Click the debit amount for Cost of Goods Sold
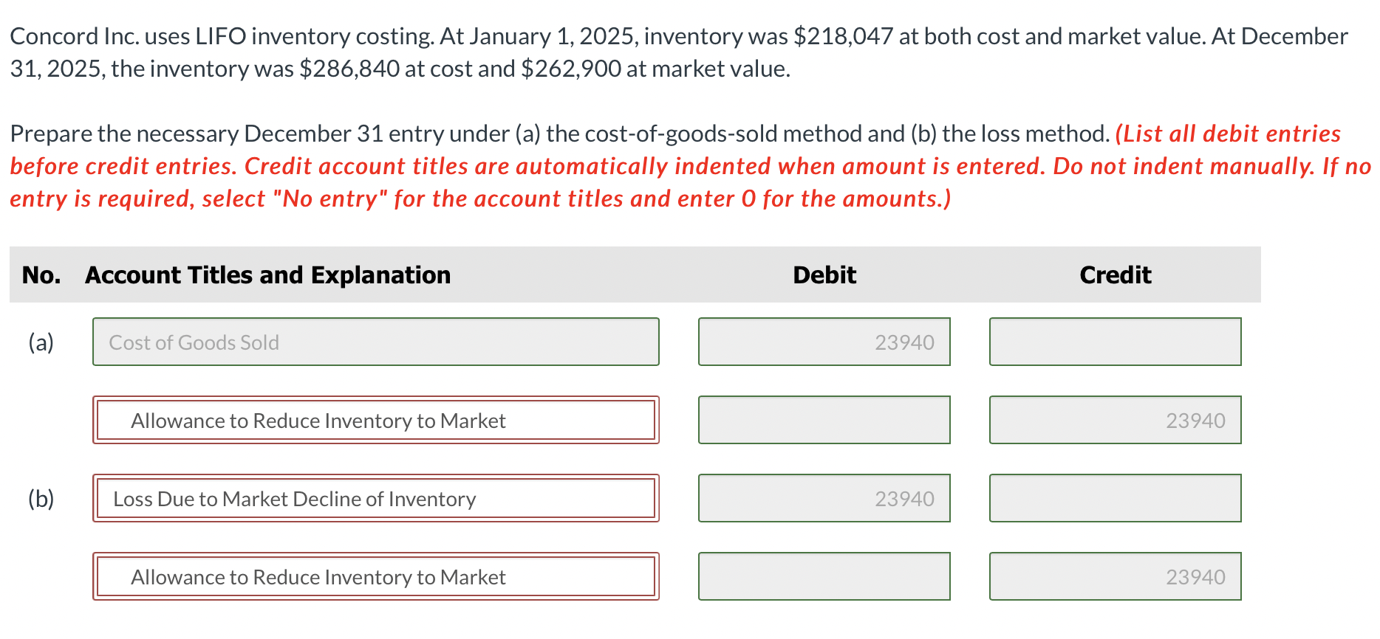Screen dimensions: 1380x639 coord(824,342)
